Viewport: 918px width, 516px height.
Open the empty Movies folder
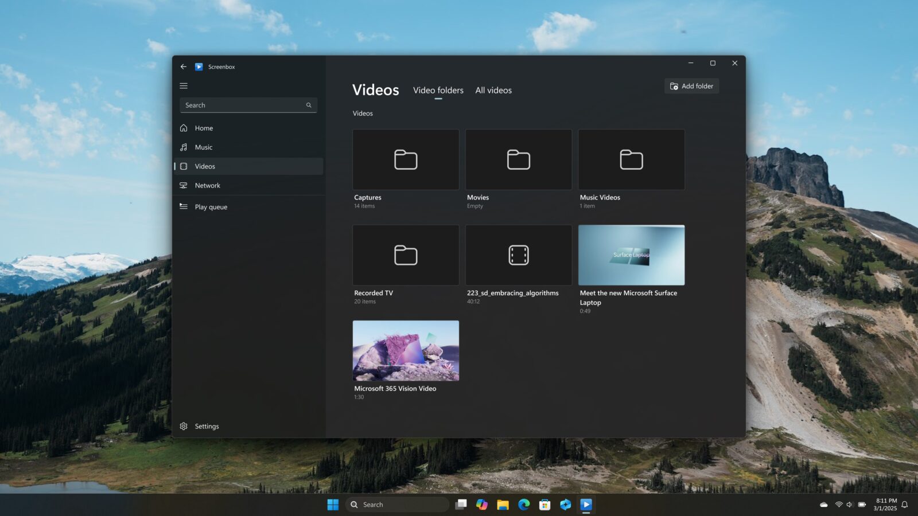518,160
